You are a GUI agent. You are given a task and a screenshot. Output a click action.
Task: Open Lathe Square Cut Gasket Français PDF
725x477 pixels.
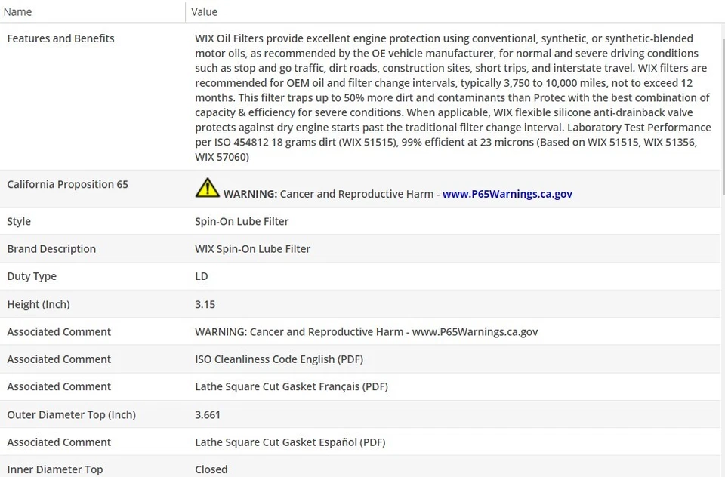pos(291,386)
